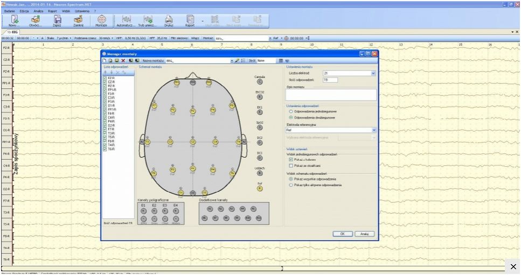Click the Montaże electrode head icon

pyautogui.click(x=101, y=19)
